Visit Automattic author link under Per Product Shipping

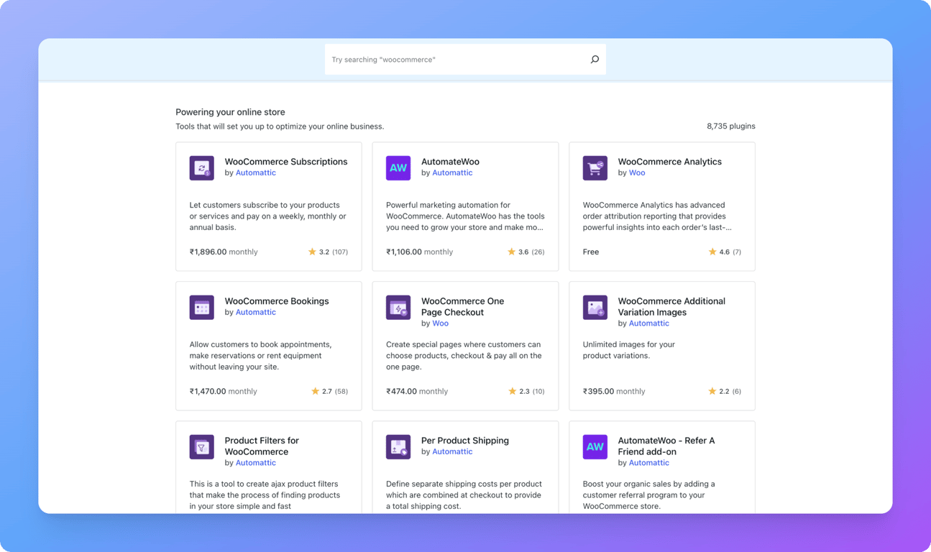tap(452, 452)
